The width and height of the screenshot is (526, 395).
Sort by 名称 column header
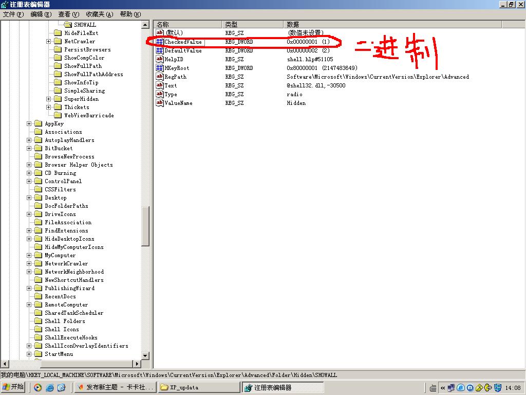(187, 24)
